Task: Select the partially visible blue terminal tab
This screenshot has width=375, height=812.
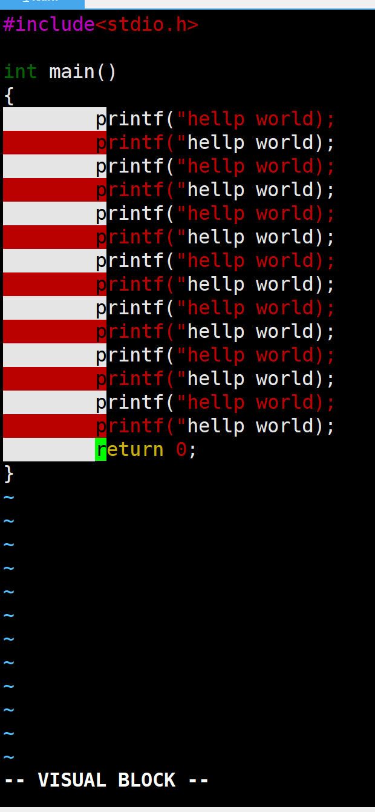Action: coord(42,4)
